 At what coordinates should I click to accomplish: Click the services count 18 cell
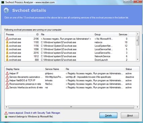(126, 42)
